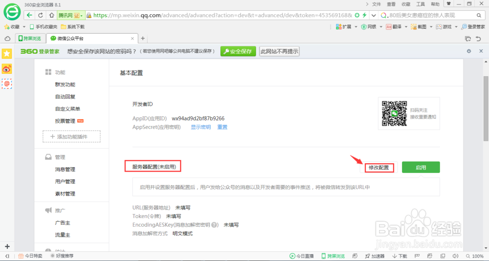Viewport: 489px width, 261px height.
Task: Click 今日直播 in status bar
Action: (x=302, y=256)
